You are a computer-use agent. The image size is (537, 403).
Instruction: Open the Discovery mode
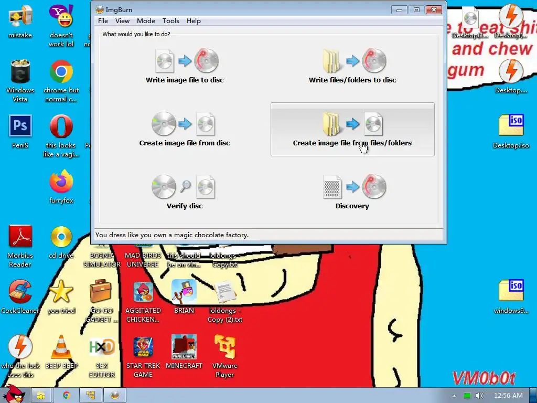[x=352, y=192]
